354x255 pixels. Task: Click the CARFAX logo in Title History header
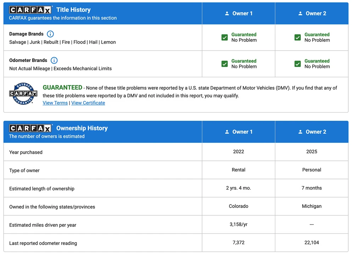(30, 10)
